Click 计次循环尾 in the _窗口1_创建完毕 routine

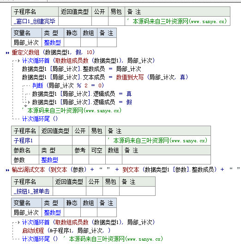pos(36,119)
